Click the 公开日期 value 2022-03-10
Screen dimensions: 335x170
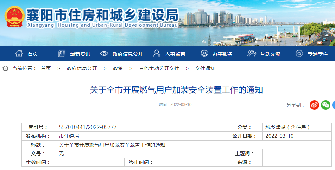click(279, 136)
